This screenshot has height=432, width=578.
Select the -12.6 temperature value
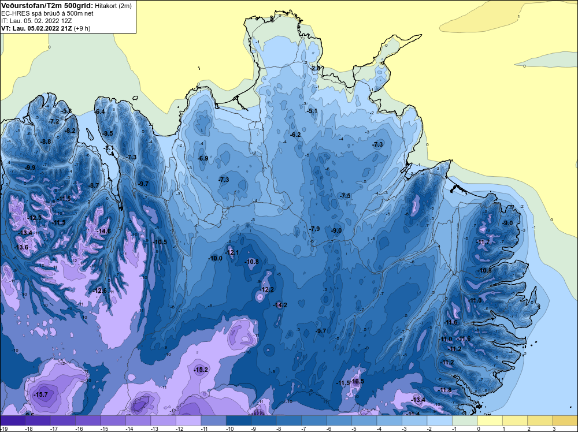[99, 291]
